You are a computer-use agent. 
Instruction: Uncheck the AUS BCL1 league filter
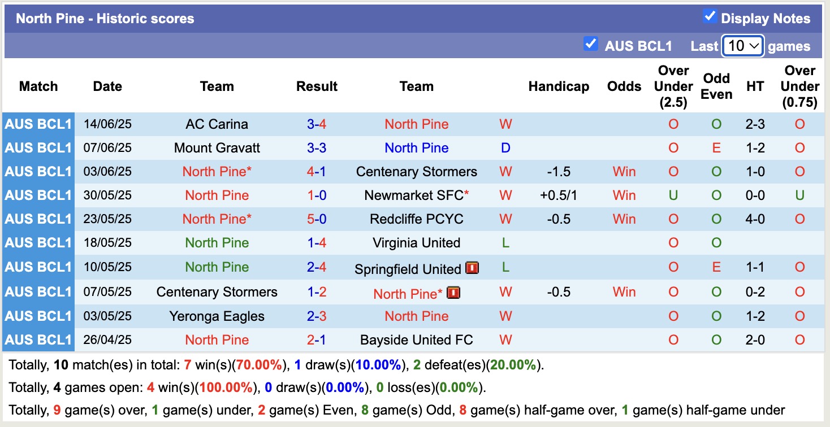pos(591,44)
